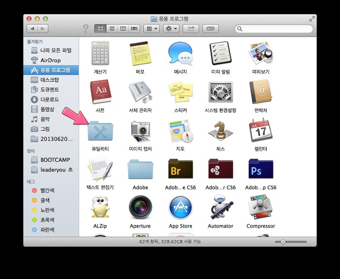Go back with the left arrow button
The height and width of the screenshot is (279, 340).
point(33,29)
